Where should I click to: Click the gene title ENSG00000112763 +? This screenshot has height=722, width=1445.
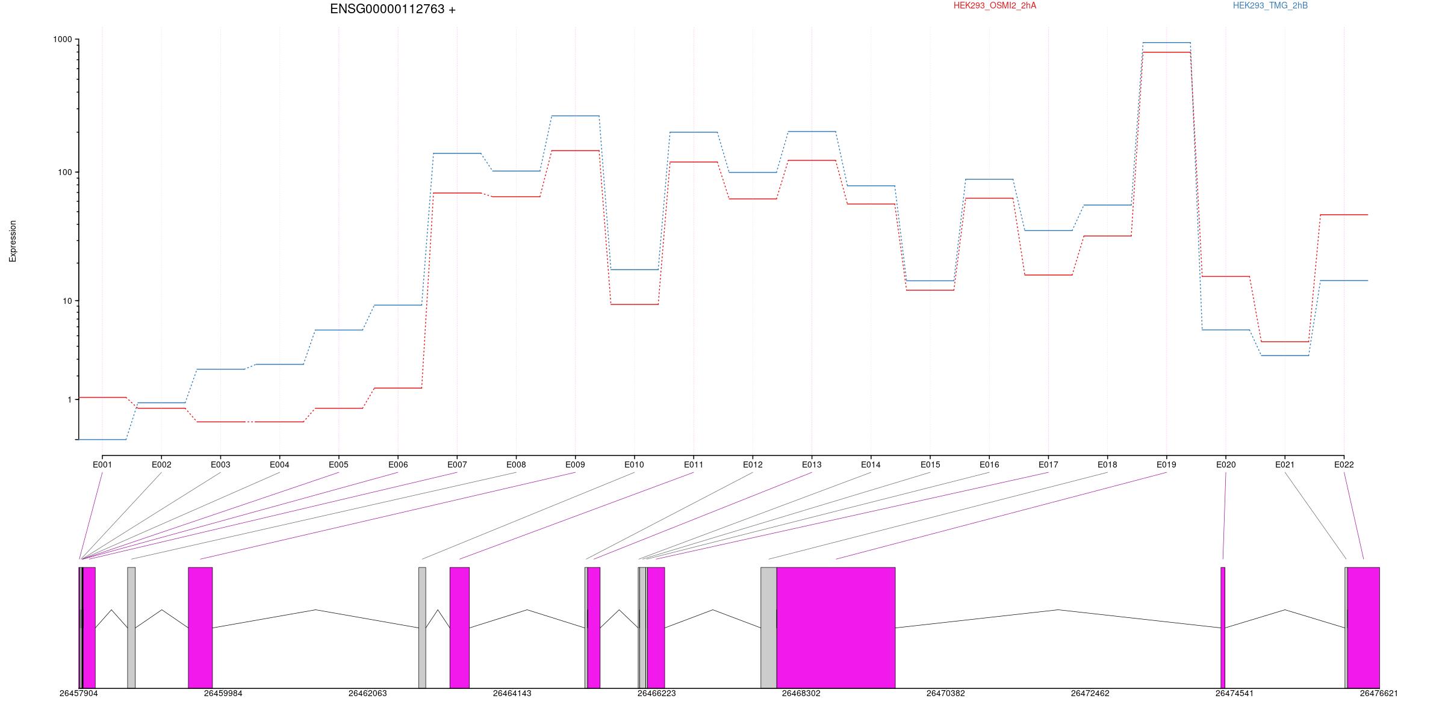393,9
